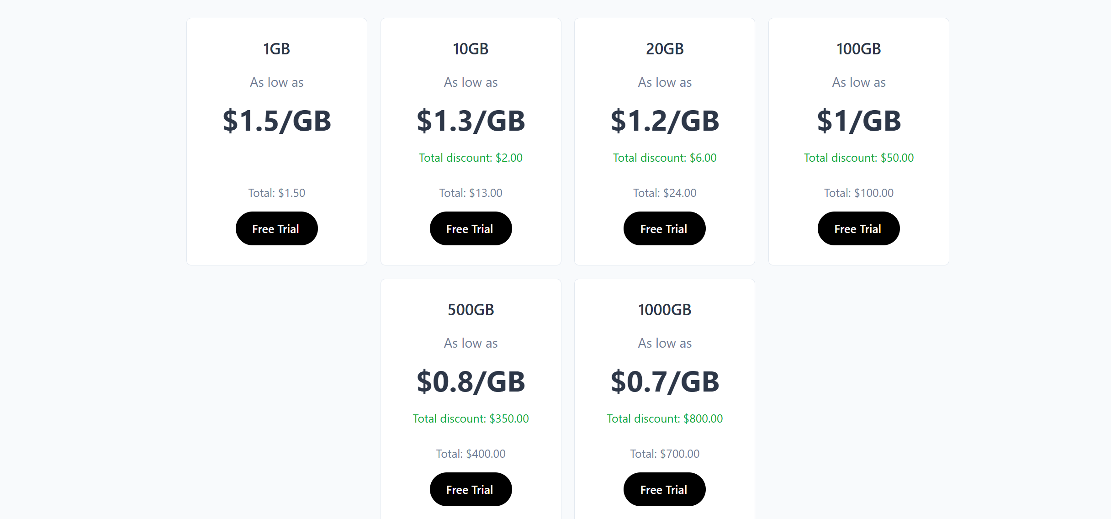The height and width of the screenshot is (519, 1111).
Task: Select the 10GB plan title
Action: point(471,49)
